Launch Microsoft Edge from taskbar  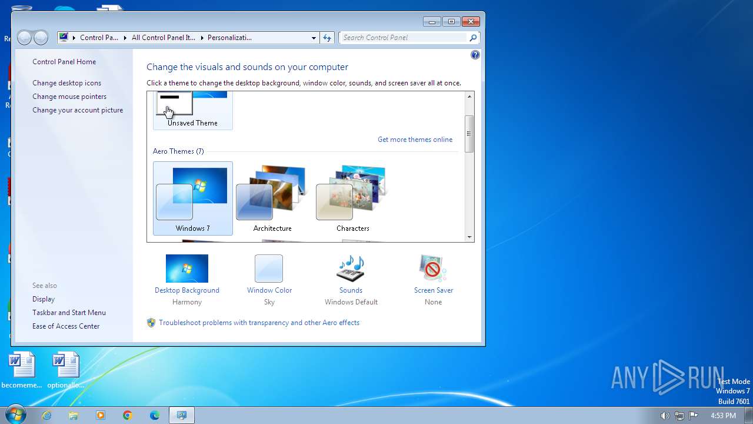coord(155,415)
